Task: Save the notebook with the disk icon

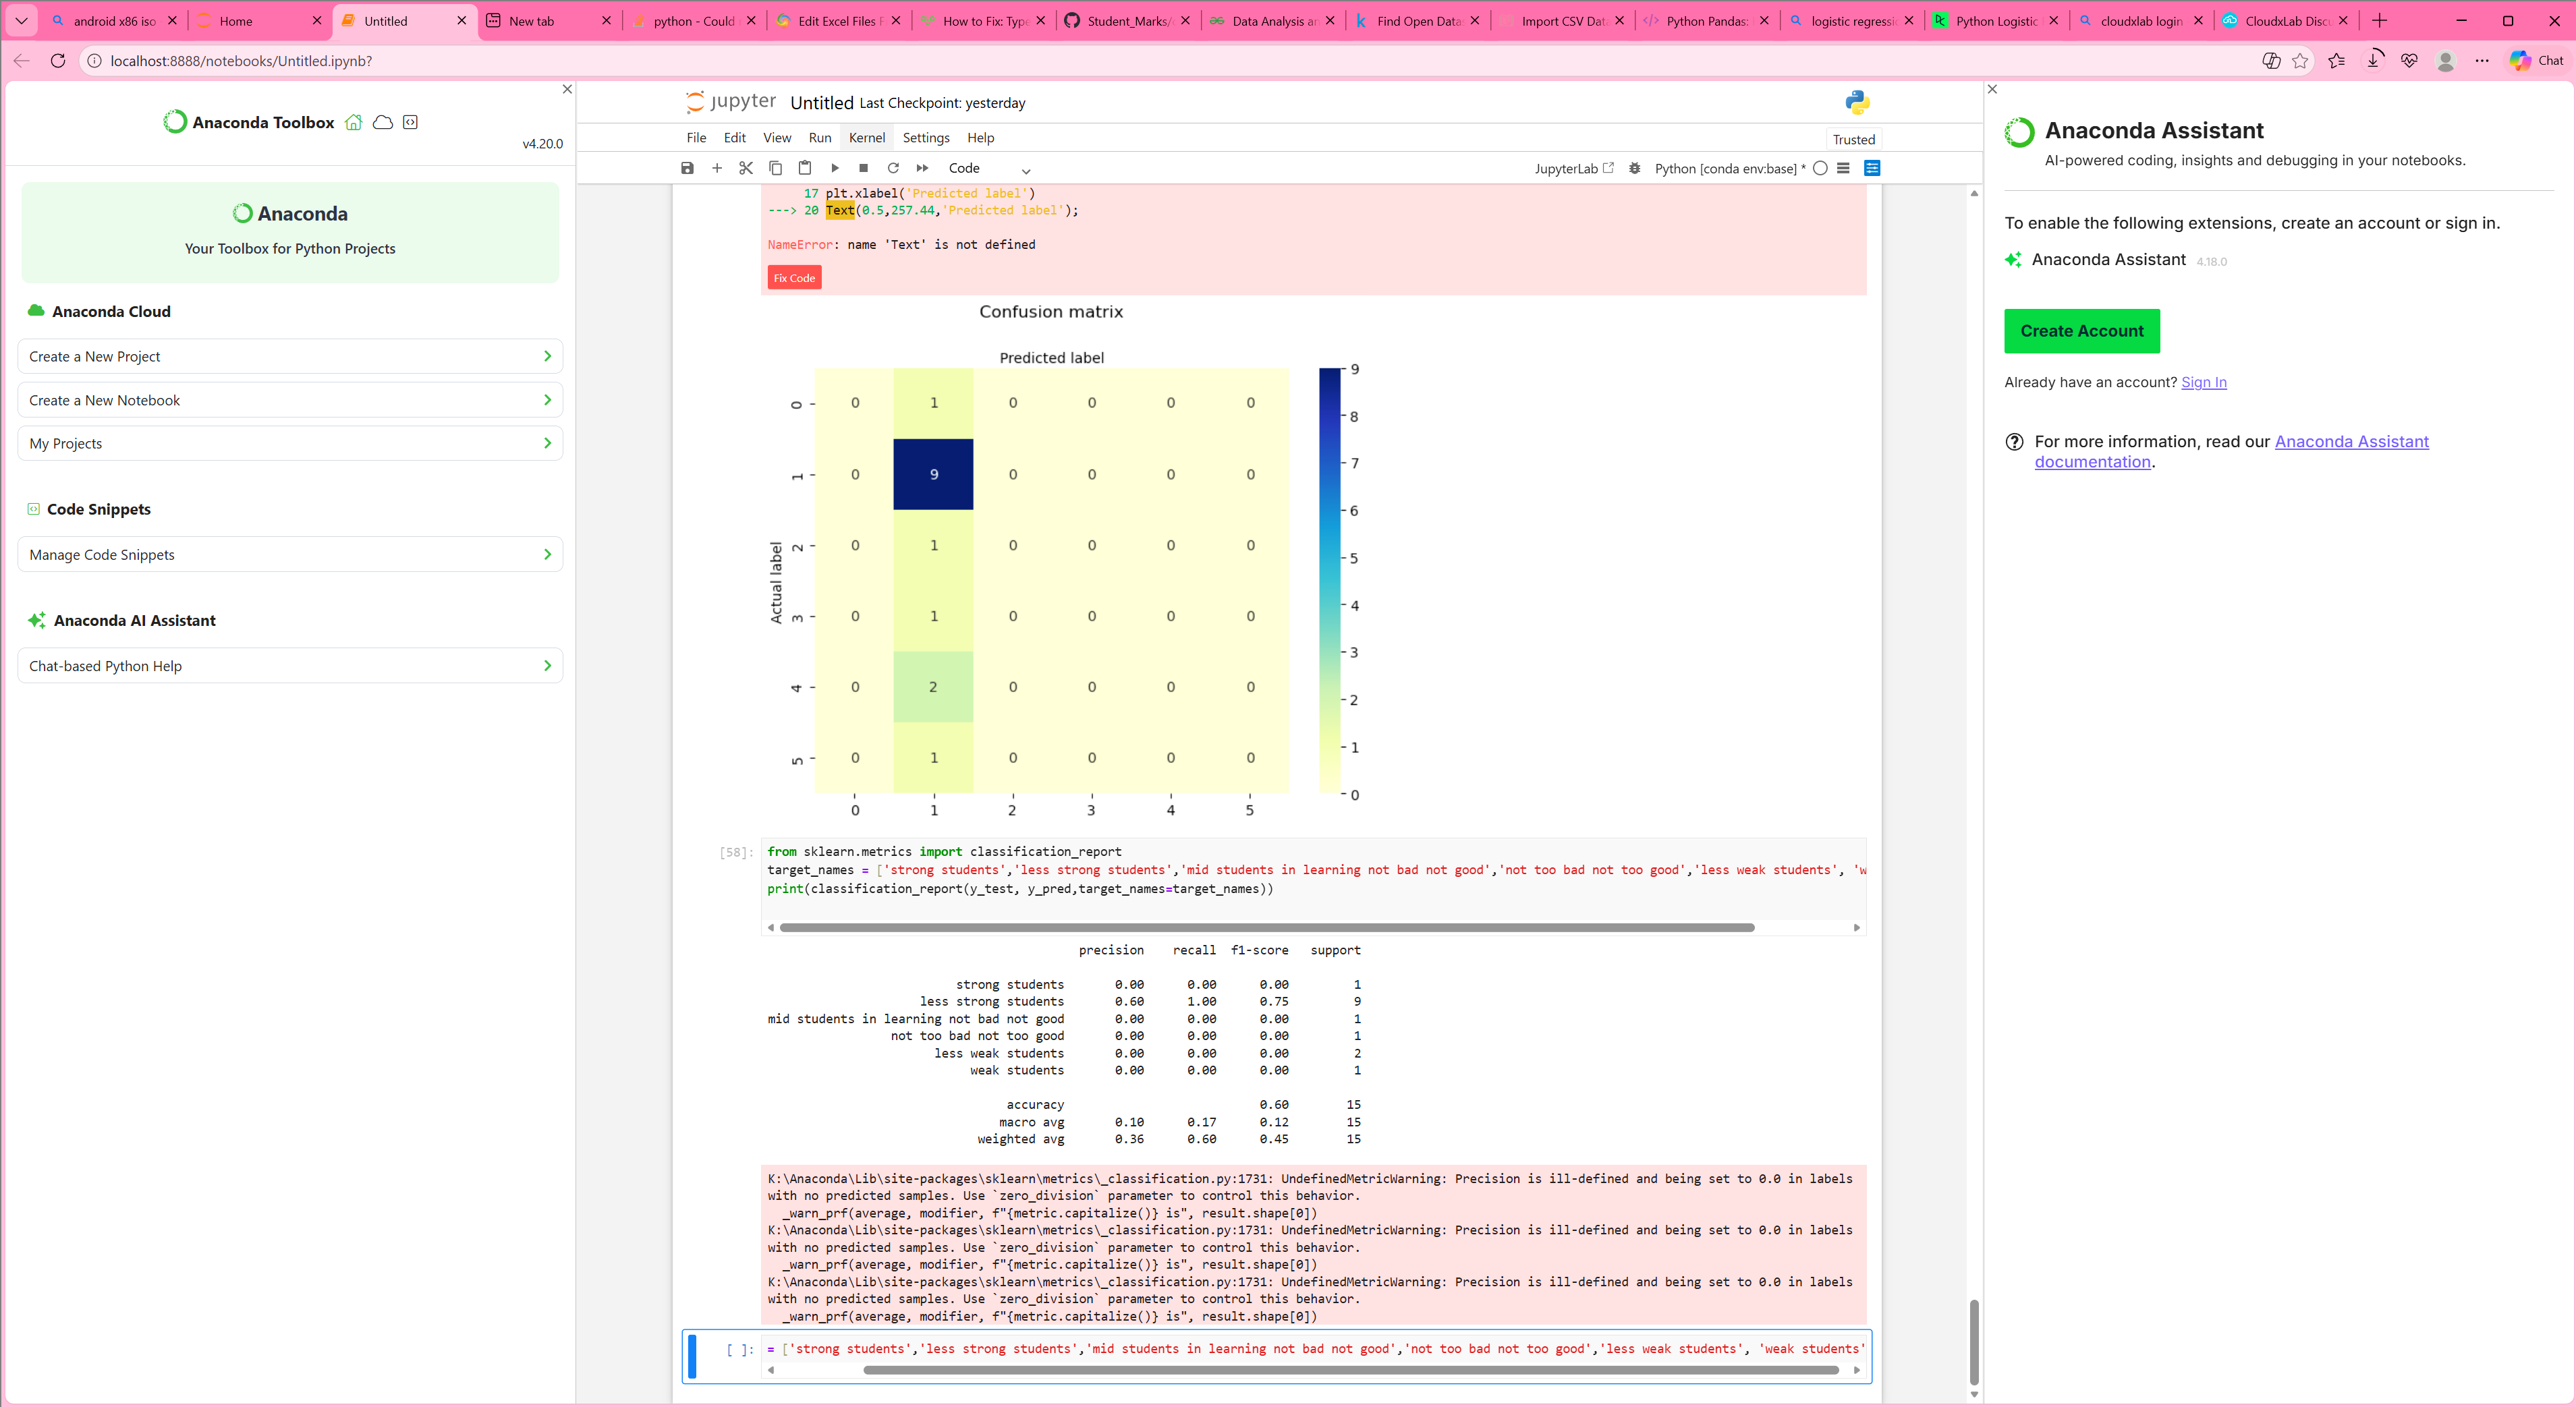Action: [687, 168]
